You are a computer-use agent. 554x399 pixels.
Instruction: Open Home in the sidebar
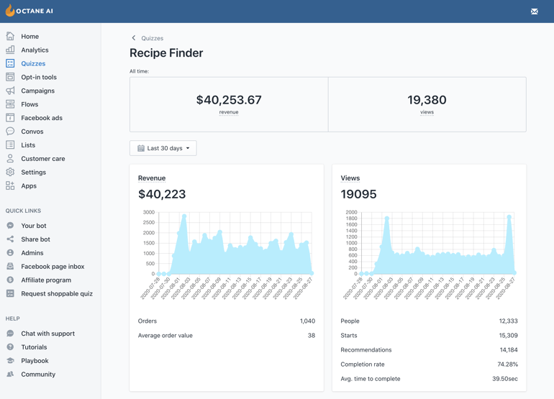30,37
